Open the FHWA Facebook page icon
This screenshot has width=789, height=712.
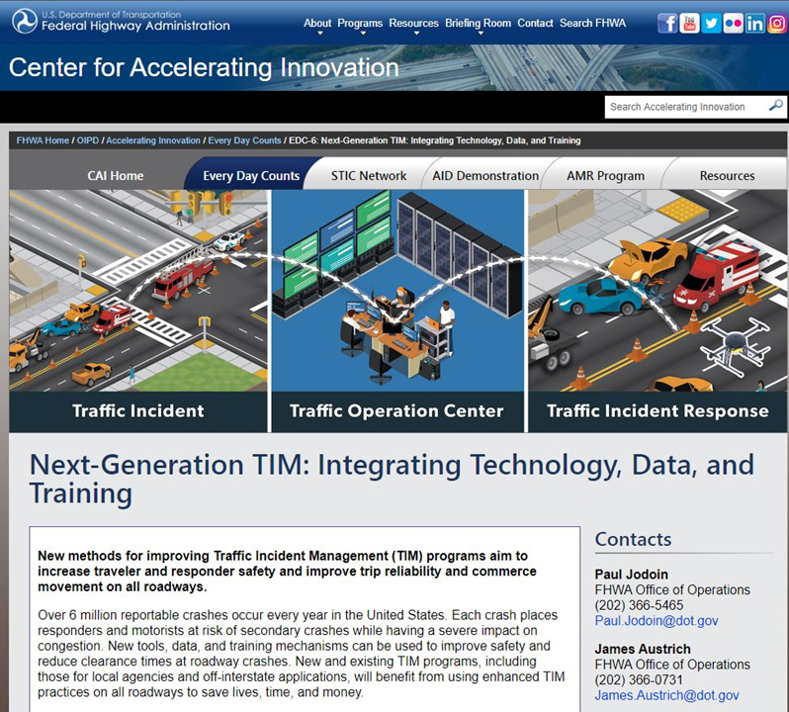pyautogui.click(x=667, y=23)
